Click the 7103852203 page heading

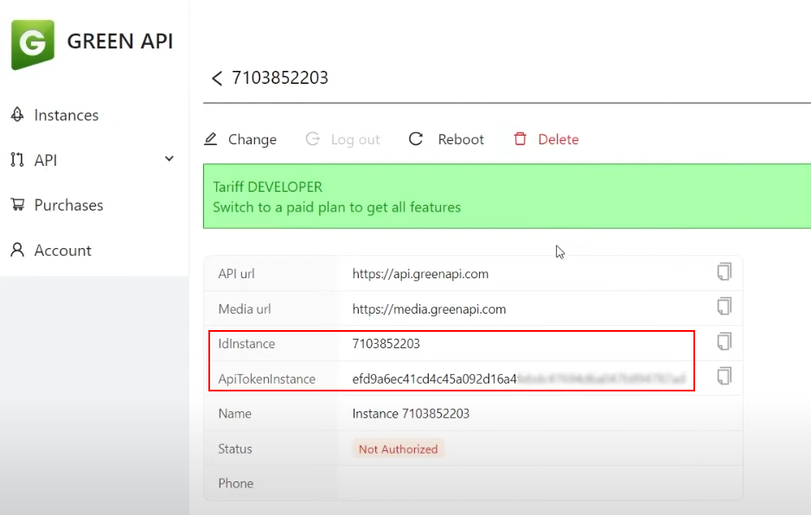(x=280, y=78)
